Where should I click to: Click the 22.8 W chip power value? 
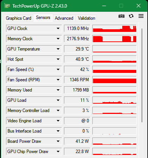(77, 152)
